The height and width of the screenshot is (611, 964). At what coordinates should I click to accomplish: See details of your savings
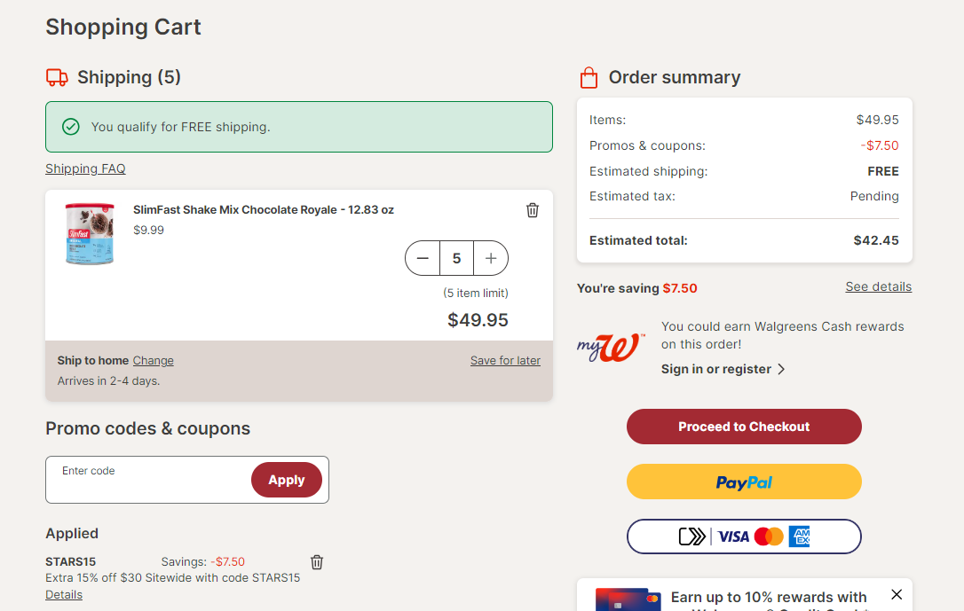pyautogui.click(x=879, y=286)
